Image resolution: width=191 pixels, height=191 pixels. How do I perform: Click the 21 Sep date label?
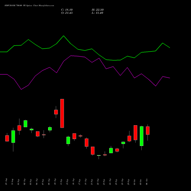[92, 182]
